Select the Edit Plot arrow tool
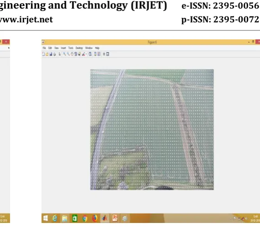Viewport: 260px width, 228px height. click(x=60, y=54)
